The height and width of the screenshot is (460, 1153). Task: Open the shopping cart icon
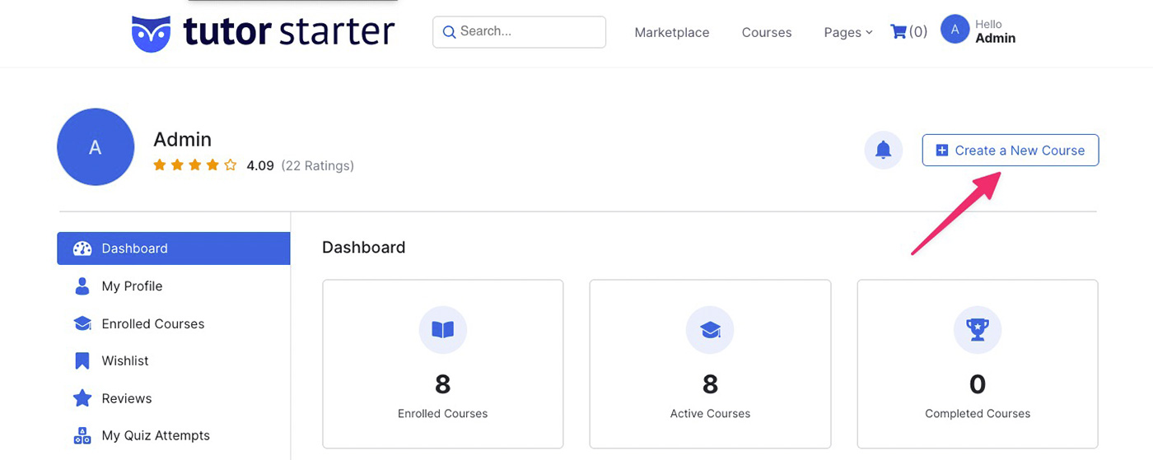[x=899, y=32]
